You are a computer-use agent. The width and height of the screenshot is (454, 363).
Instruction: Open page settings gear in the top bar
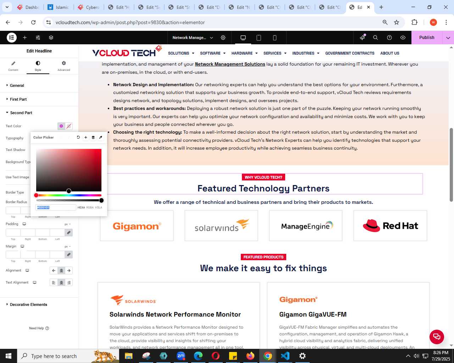click(223, 38)
